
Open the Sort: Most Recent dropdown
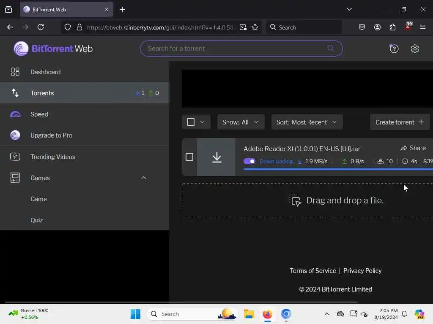tap(307, 122)
